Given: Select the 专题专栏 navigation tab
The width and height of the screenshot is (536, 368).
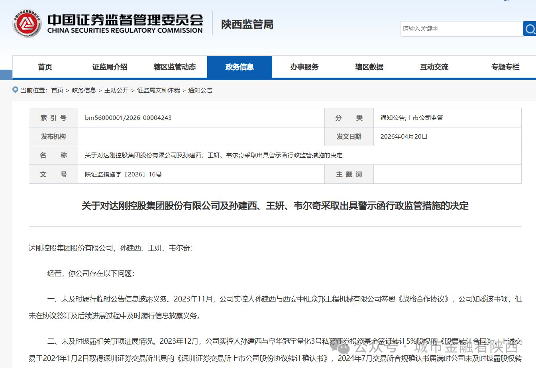Looking at the screenshot, I should pos(505,67).
